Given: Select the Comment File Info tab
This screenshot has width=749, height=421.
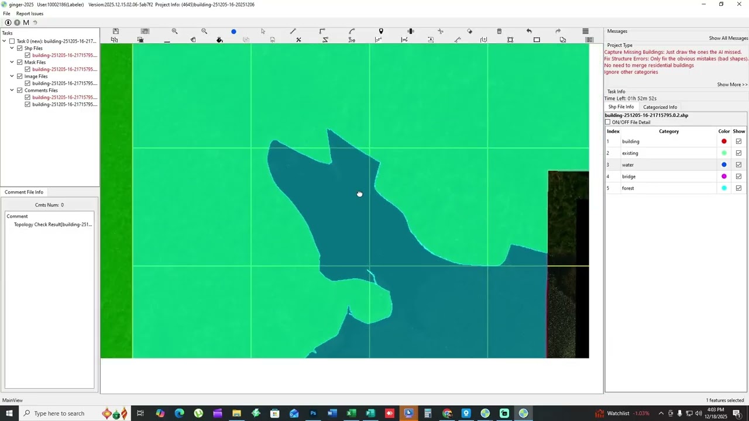Looking at the screenshot, I should (x=24, y=192).
